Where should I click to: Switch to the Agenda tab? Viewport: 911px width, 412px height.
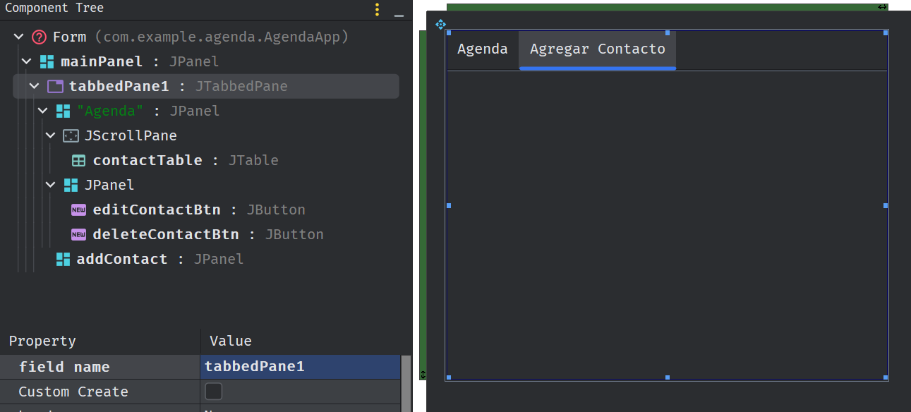[x=483, y=49]
